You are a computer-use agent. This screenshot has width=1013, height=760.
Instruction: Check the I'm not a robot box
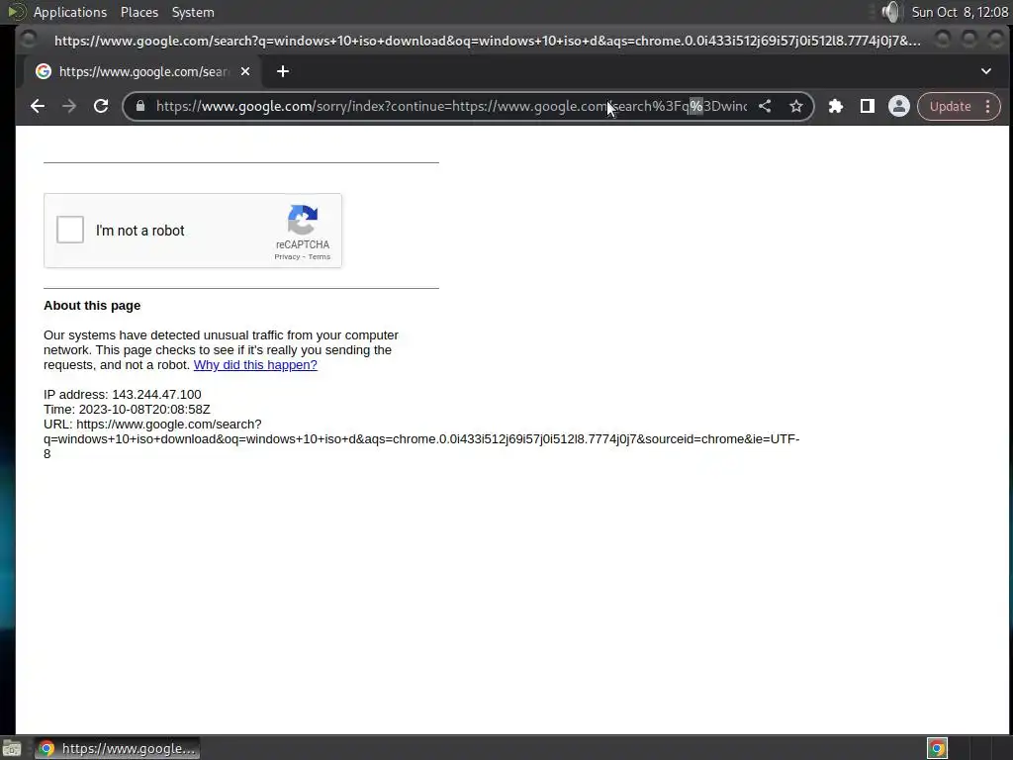pyautogui.click(x=70, y=230)
